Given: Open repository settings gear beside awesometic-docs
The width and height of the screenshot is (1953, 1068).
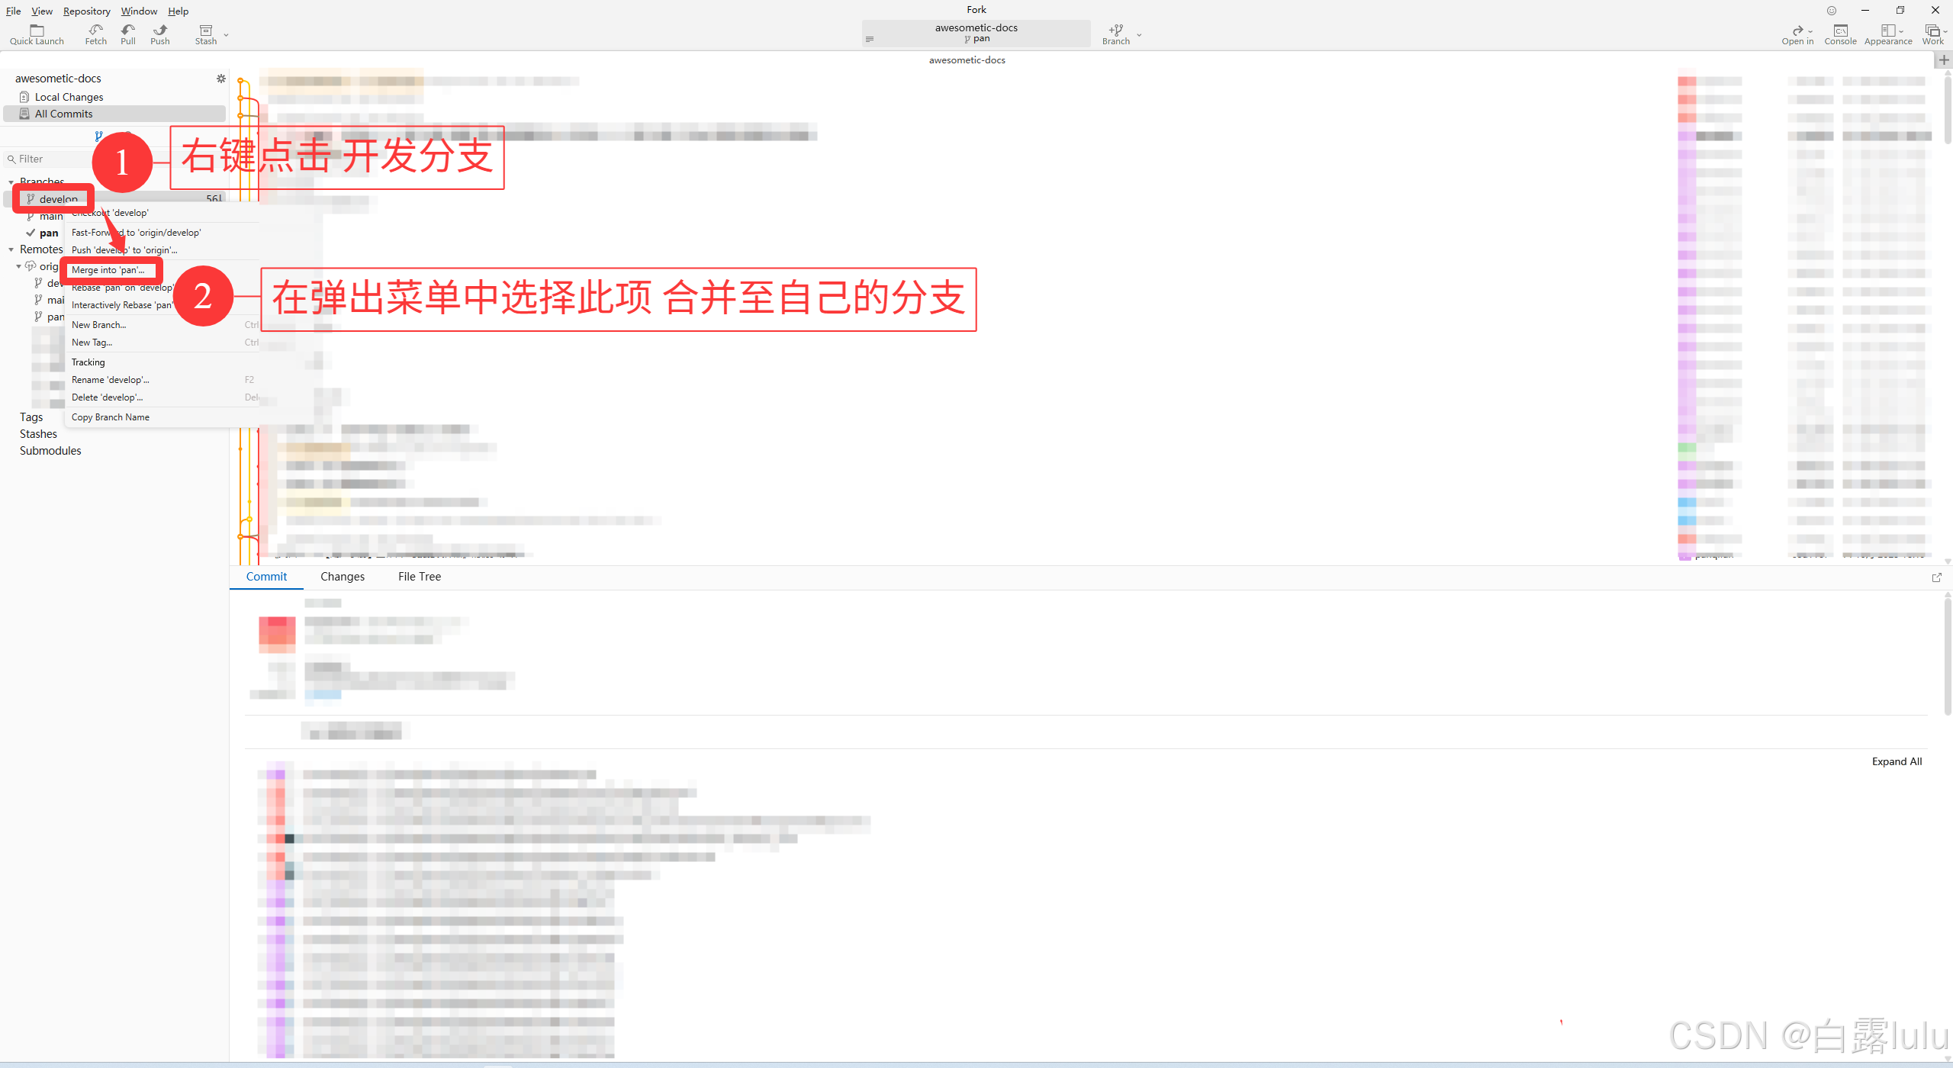Looking at the screenshot, I should [221, 79].
